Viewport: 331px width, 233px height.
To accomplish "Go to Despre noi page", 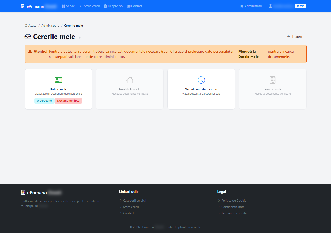I will click(x=114, y=6).
